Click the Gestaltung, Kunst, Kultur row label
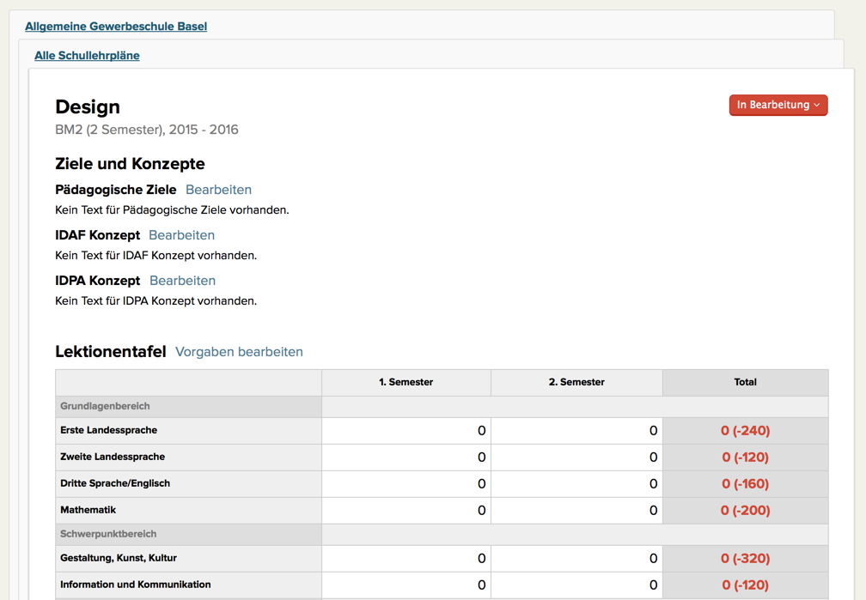Viewport: 866px width, 600px height. click(x=119, y=558)
